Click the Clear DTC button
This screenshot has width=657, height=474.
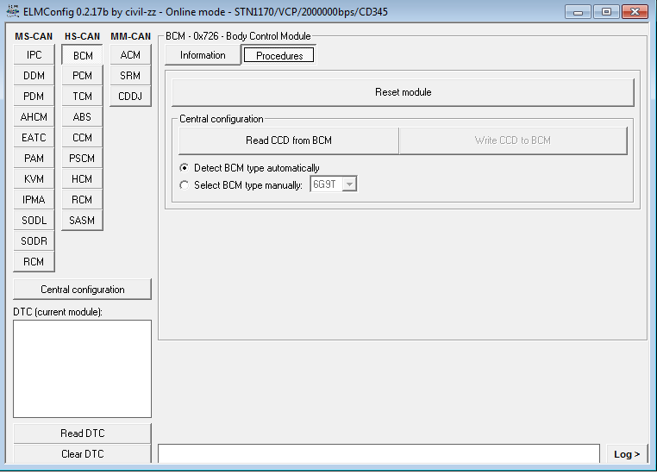click(x=83, y=454)
